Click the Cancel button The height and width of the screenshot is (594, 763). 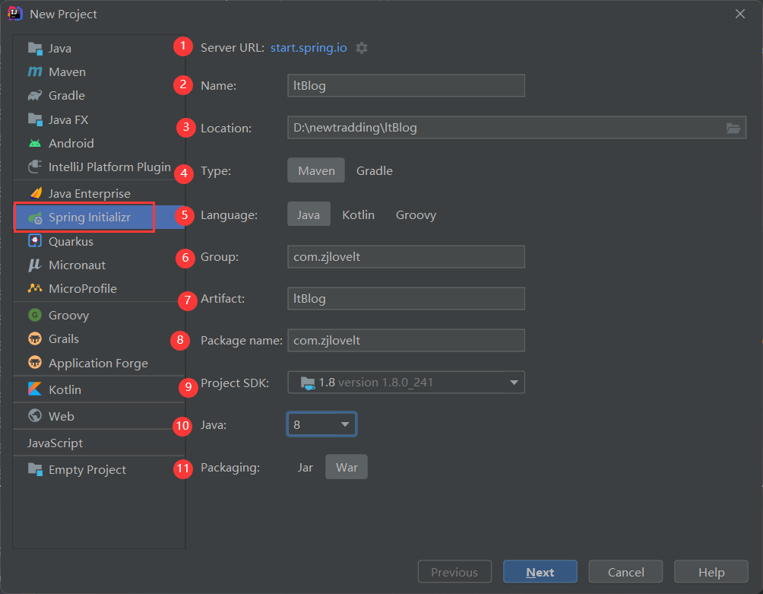(x=625, y=572)
